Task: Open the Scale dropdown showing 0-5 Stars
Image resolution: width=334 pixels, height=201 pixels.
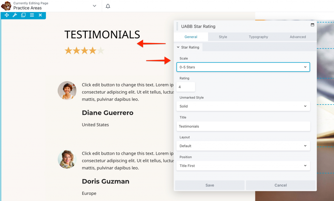Action: (x=243, y=67)
